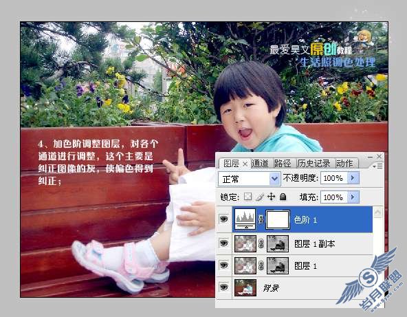Minimize the layers panel
This screenshot has height=317, width=407.
point(370,157)
